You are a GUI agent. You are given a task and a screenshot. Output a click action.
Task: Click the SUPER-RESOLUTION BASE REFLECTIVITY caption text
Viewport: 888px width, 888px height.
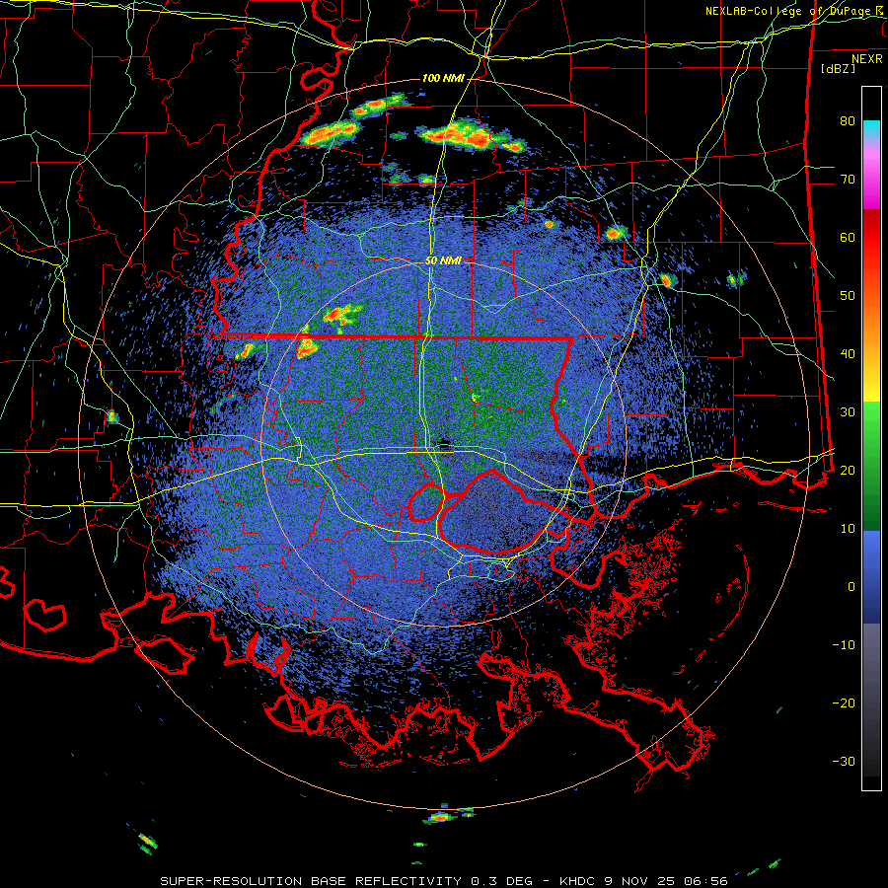coord(311,881)
